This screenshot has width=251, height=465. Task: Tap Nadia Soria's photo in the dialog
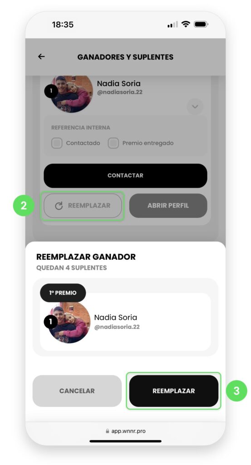[69, 323]
